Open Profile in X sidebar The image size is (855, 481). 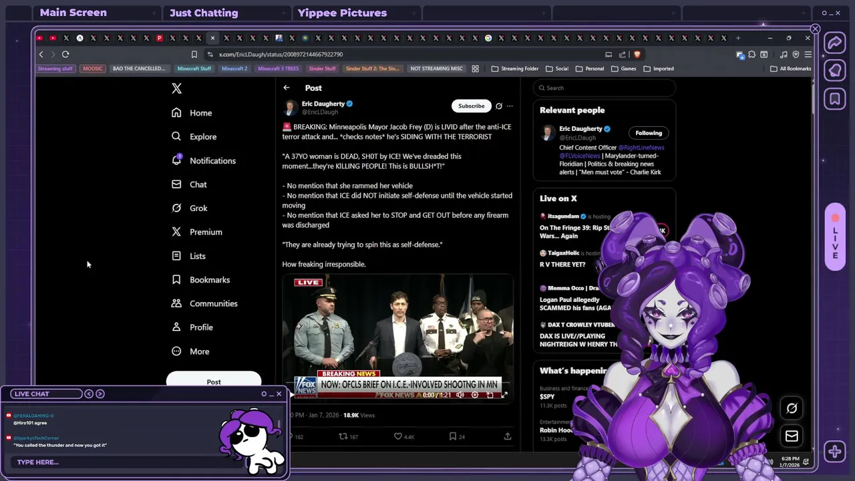(192, 327)
